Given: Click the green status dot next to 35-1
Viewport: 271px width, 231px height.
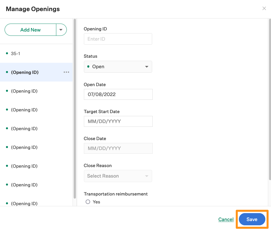Looking at the screenshot, I should click(x=7, y=53).
